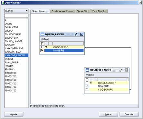Switch to the Select Columns tab
The height and width of the screenshot is (119, 143).
tap(40, 11)
